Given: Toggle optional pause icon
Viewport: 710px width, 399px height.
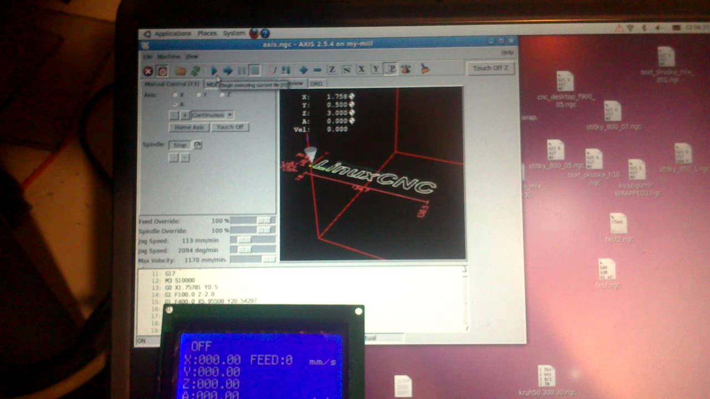Looking at the screenshot, I should click(x=286, y=70).
